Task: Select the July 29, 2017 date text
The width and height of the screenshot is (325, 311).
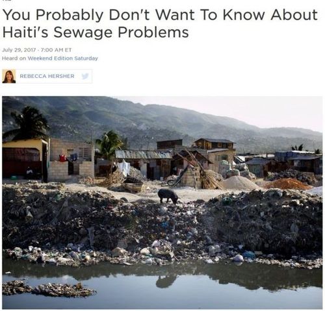Action: 19,50
